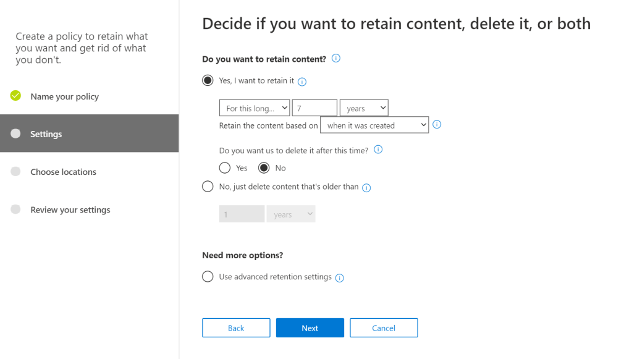Open the "For this long..." dropdown
Screen dimensions: 632x359
click(x=255, y=108)
